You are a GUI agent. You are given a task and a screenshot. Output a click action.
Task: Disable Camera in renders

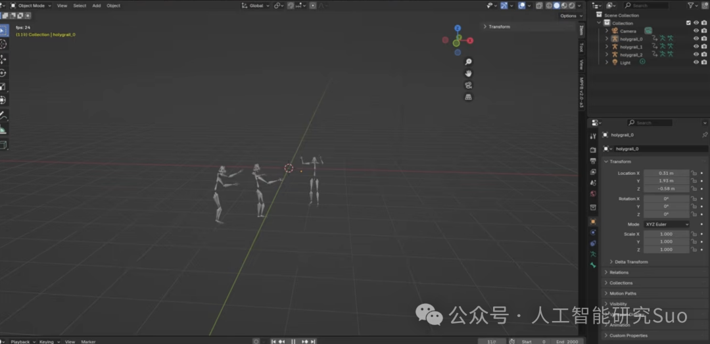[x=704, y=31]
